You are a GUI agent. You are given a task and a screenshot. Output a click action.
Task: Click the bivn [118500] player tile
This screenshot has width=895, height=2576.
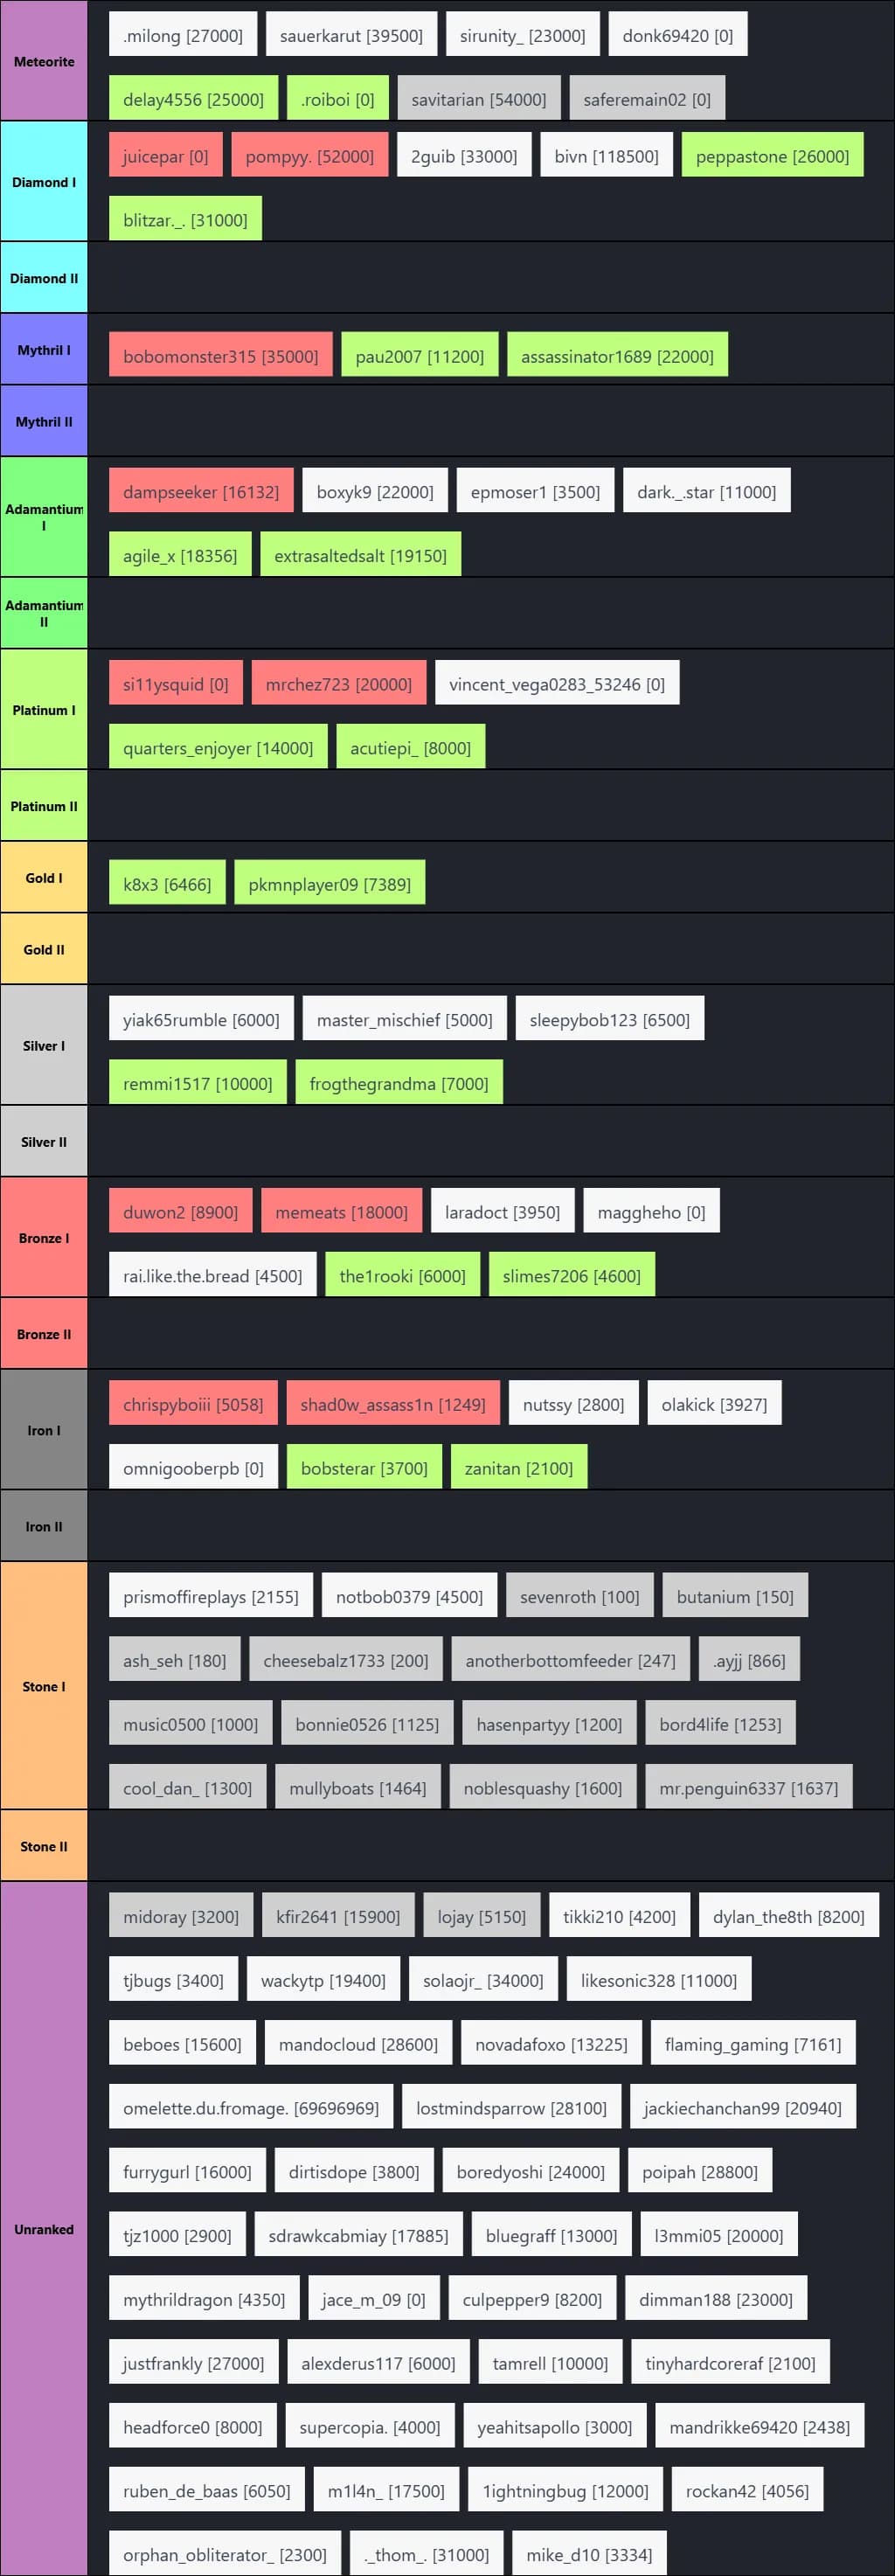point(606,156)
